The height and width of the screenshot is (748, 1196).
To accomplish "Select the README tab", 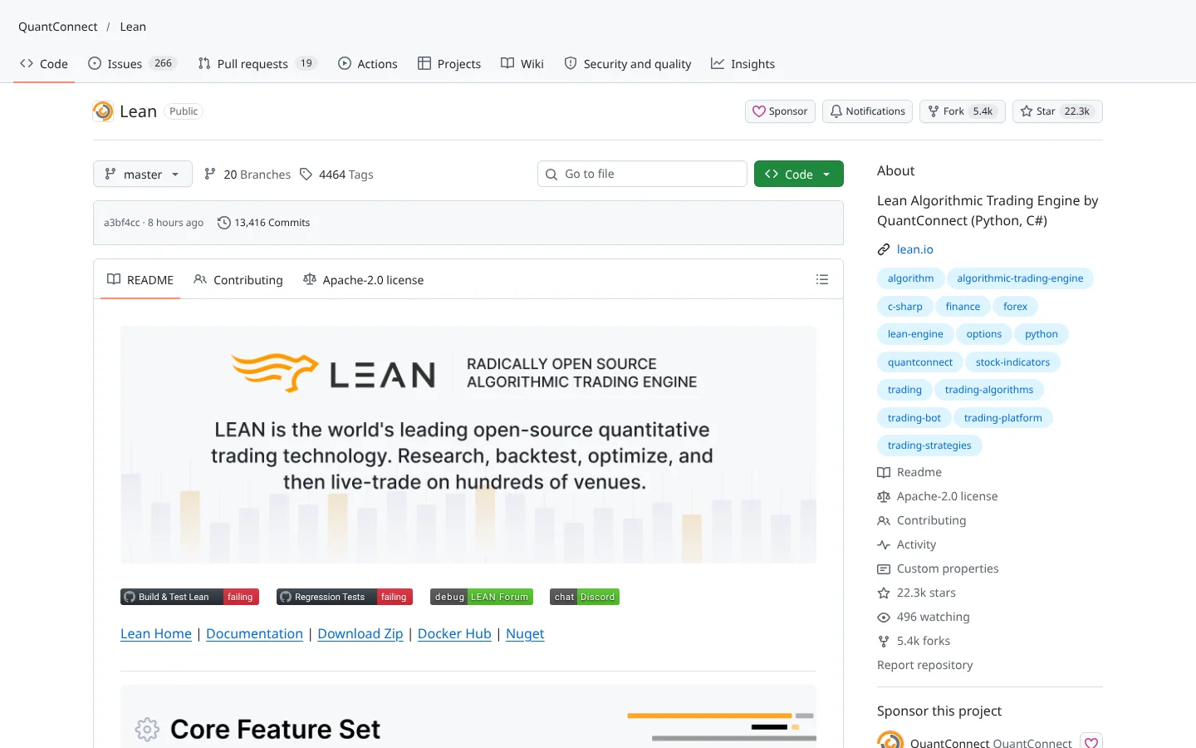I will [x=140, y=280].
